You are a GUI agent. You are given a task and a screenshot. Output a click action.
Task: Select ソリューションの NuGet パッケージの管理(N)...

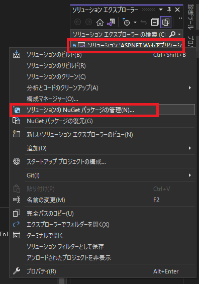coord(103,110)
